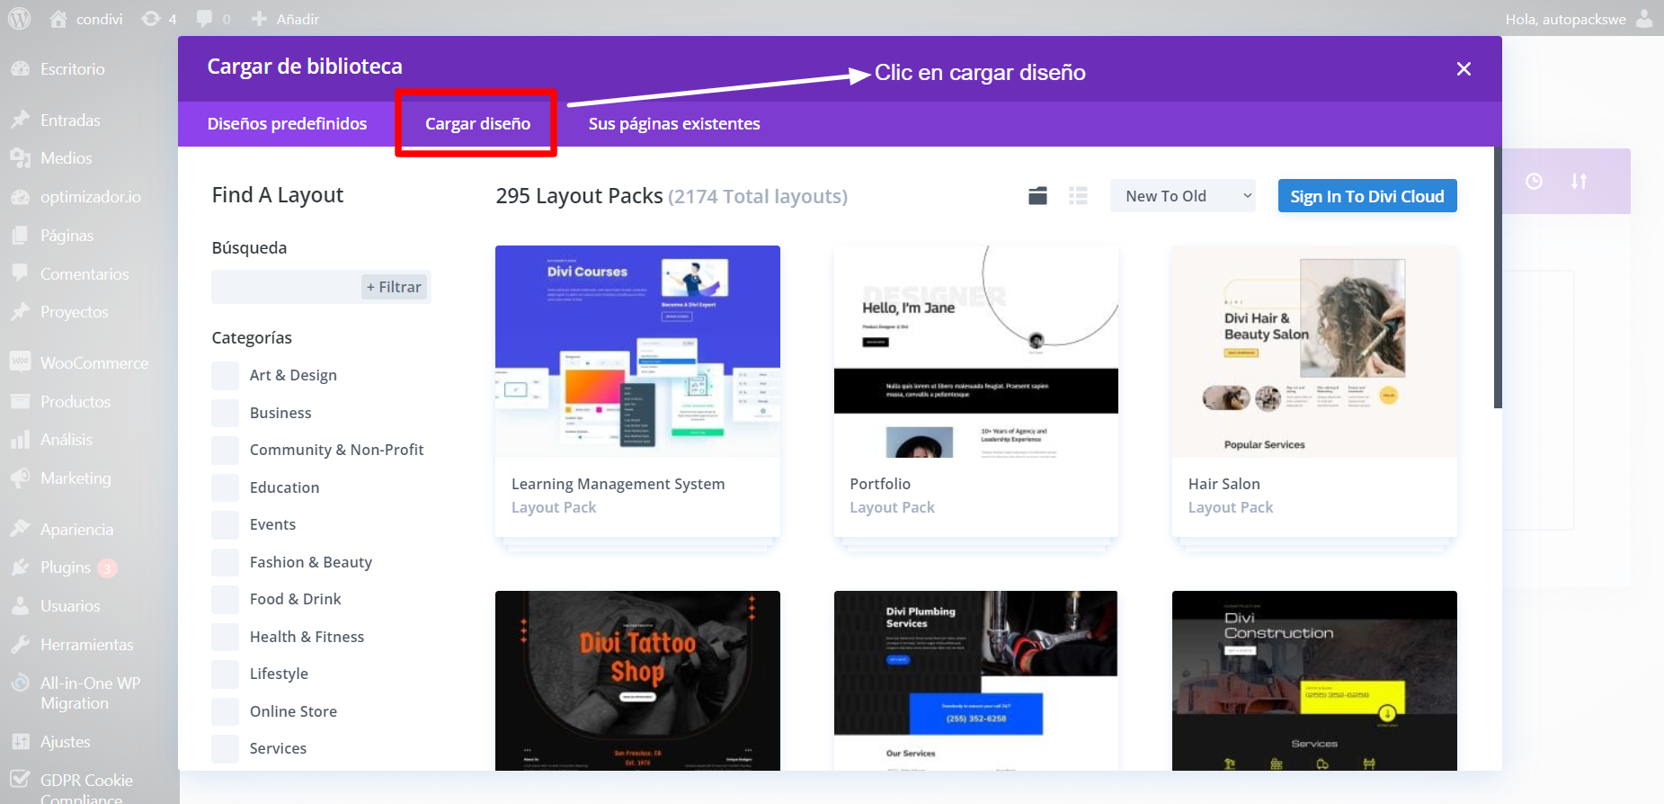1664x804 pixels.
Task: Click Sign In To Divi Cloud
Action: click(1367, 196)
